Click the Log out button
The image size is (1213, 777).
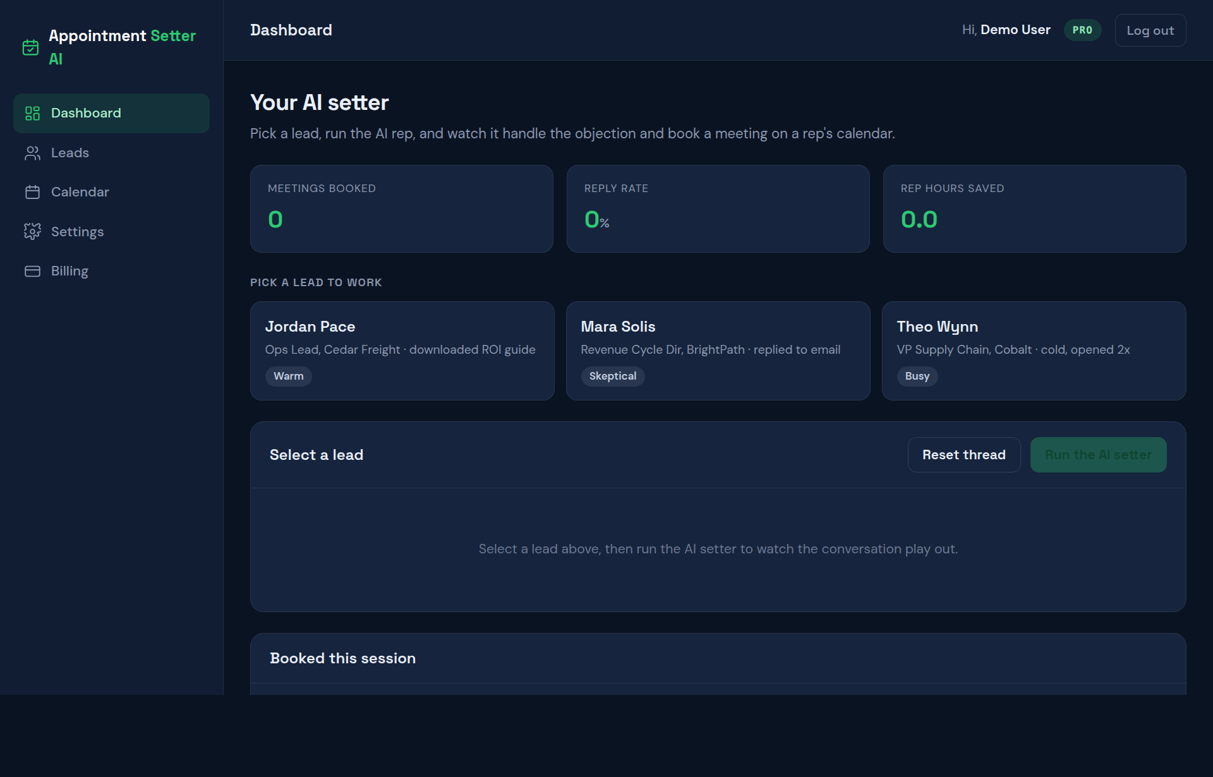[x=1150, y=30]
